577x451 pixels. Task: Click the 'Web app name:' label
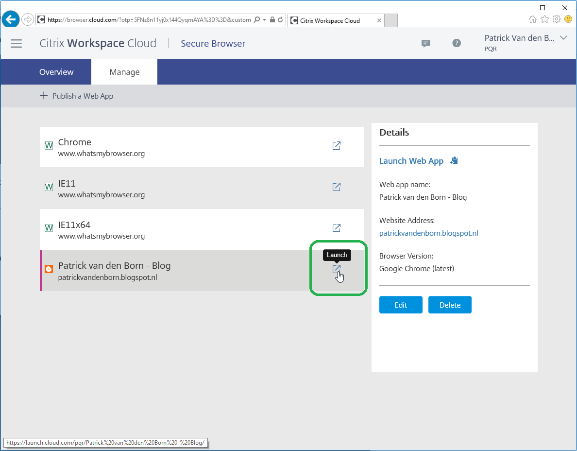click(405, 185)
